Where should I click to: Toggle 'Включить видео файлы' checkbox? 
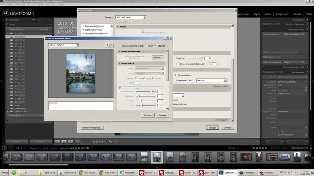coord(143,32)
